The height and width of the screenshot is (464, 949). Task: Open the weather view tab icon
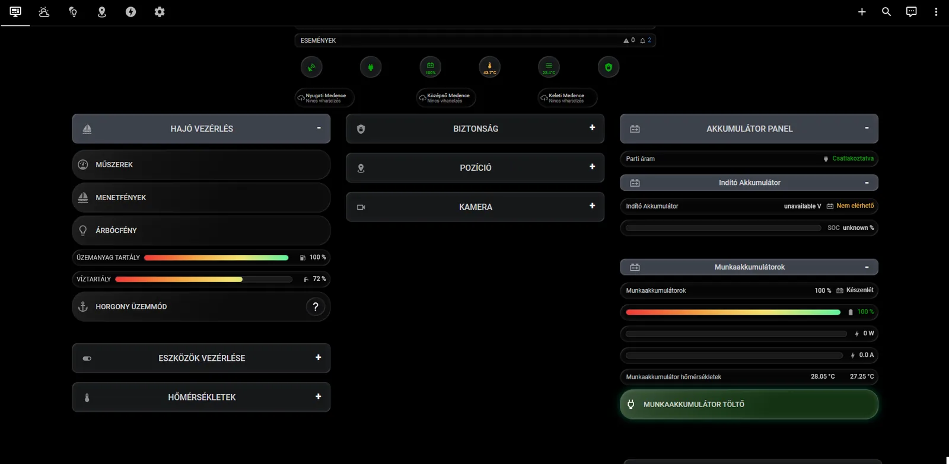coord(44,12)
